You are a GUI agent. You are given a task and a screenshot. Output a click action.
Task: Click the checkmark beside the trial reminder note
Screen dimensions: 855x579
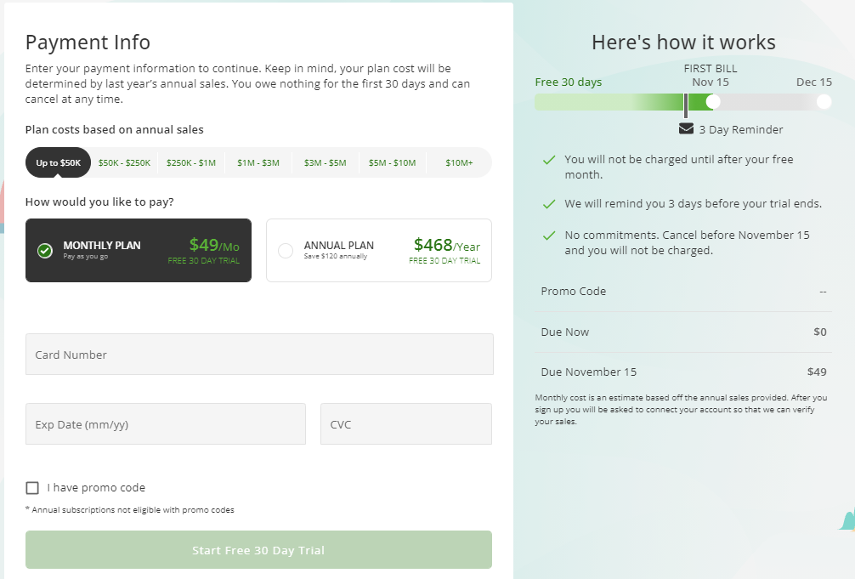[x=549, y=204]
